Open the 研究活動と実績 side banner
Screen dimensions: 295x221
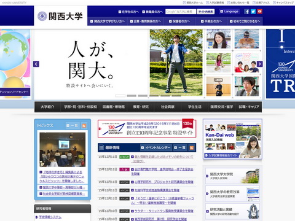click(232, 211)
